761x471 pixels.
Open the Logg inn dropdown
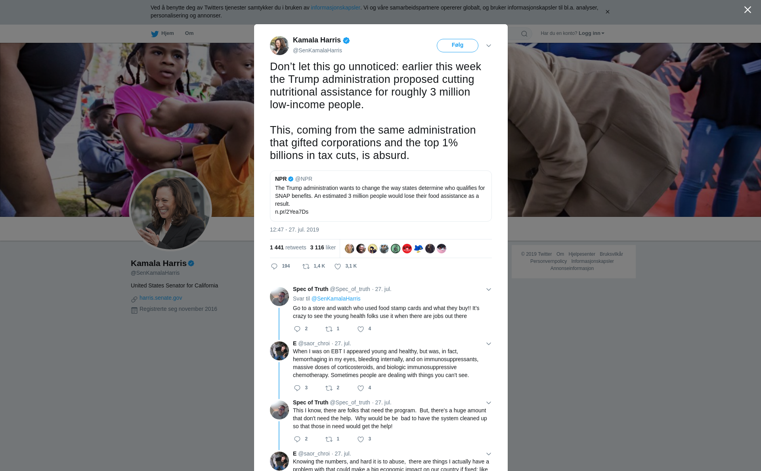click(x=591, y=33)
